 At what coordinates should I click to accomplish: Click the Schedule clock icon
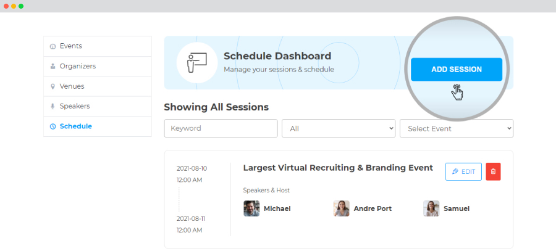tap(53, 126)
